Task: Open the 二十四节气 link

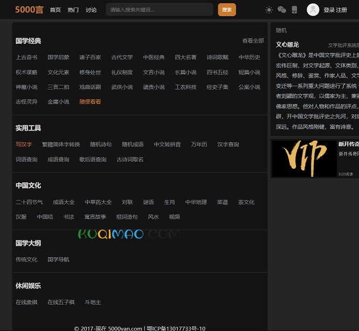Action: pyautogui.click(x=29, y=202)
